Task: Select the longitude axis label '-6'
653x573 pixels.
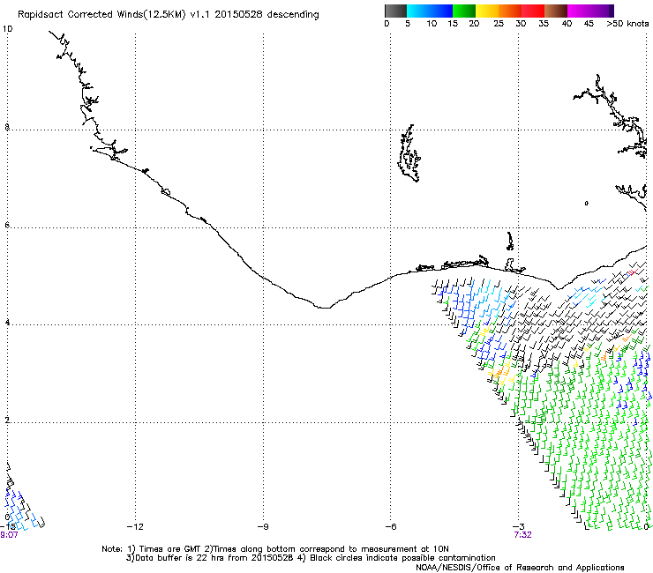Action: click(390, 527)
